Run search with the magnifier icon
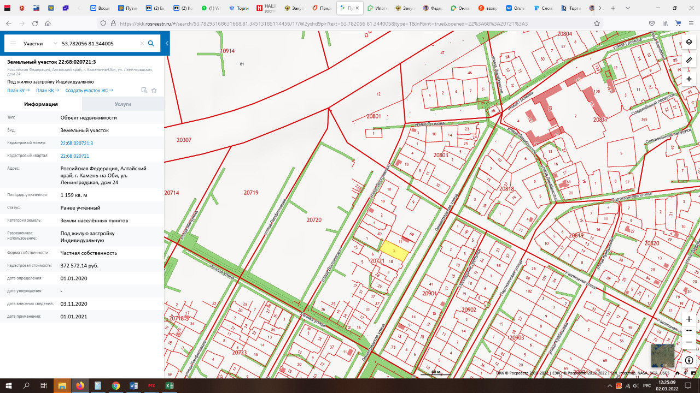The image size is (700, 393). coord(151,44)
